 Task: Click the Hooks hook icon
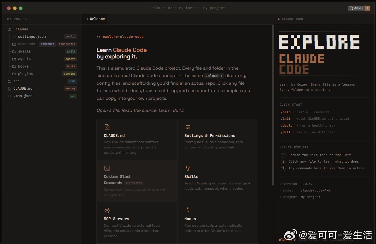point(188,210)
